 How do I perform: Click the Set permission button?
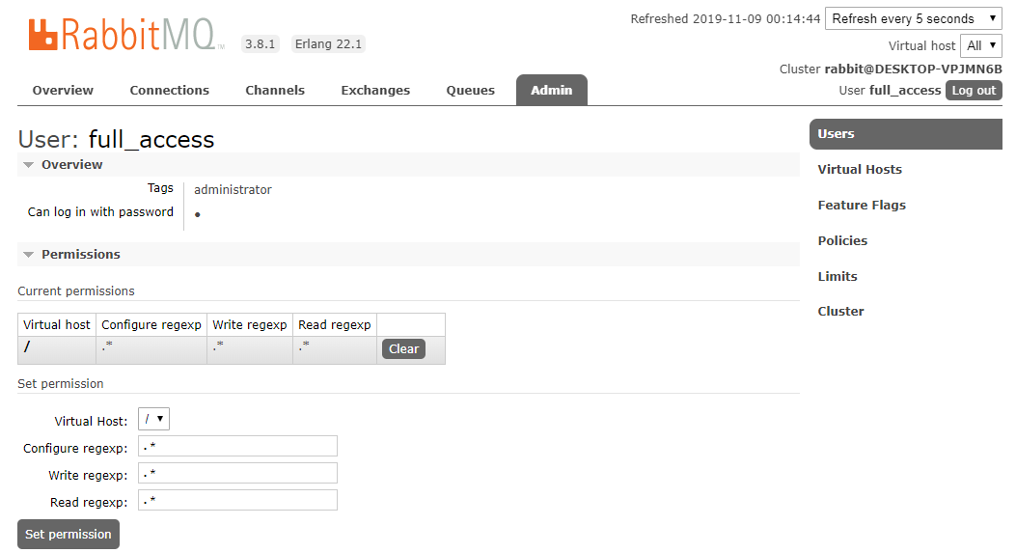tap(69, 535)
